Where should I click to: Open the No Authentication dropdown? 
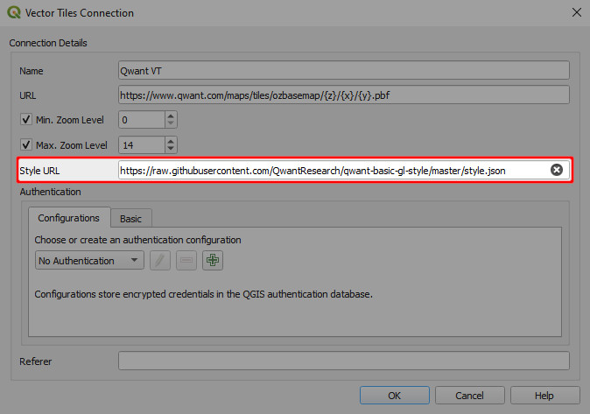(89, 261)
